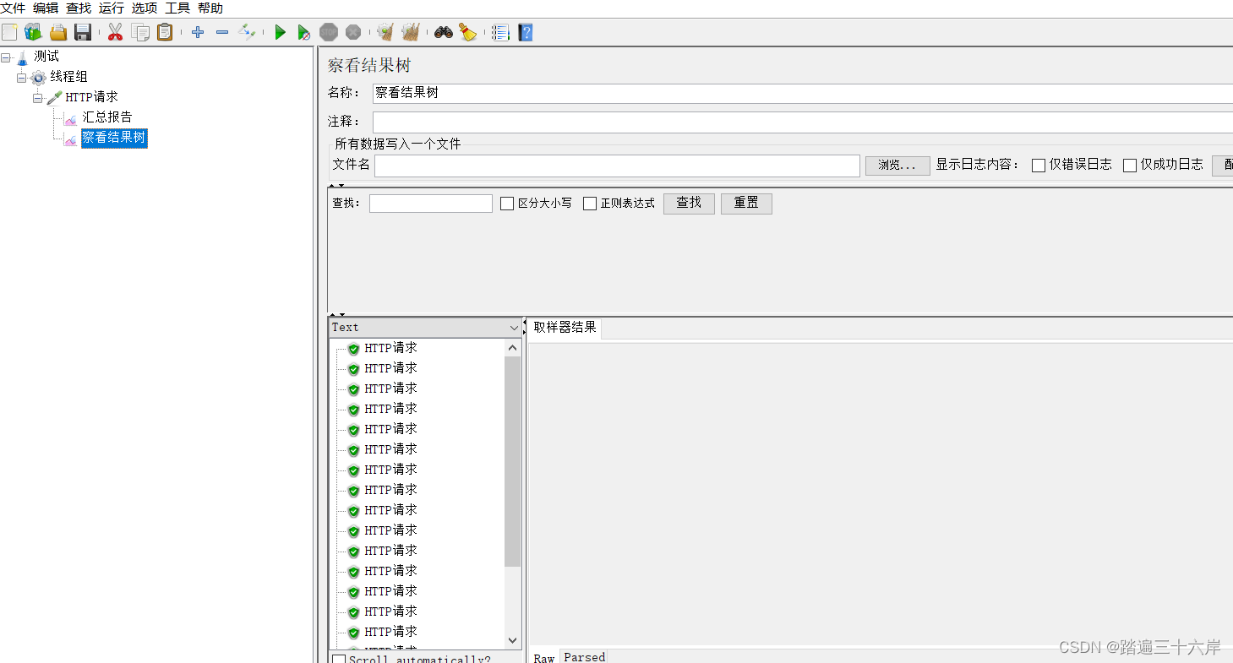Click the pipette icon of HTTP请求 tree node
This screenshot has height=663, width=1233.
[x=55, y=98]
